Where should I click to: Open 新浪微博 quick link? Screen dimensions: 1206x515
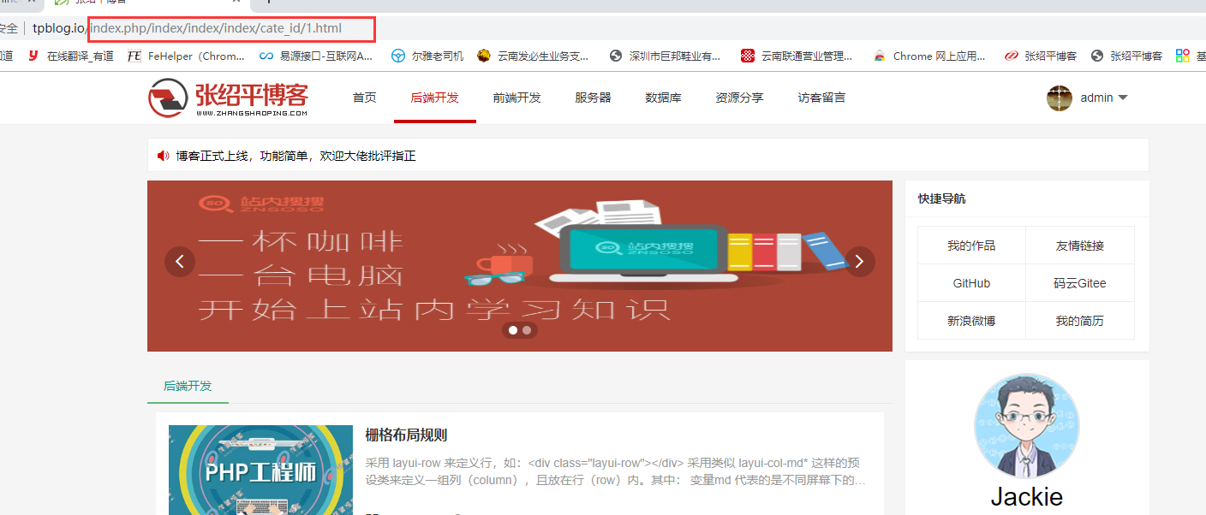[x=971, y=321]
